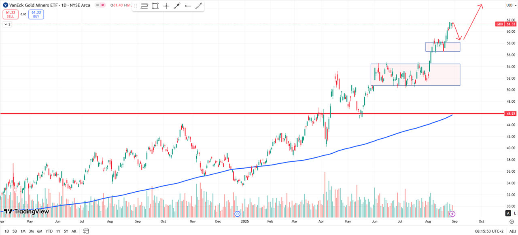518x235 pixels.
Task: Select the multi-line Fib retracement tool icon
Action: [x=145, y=6]
